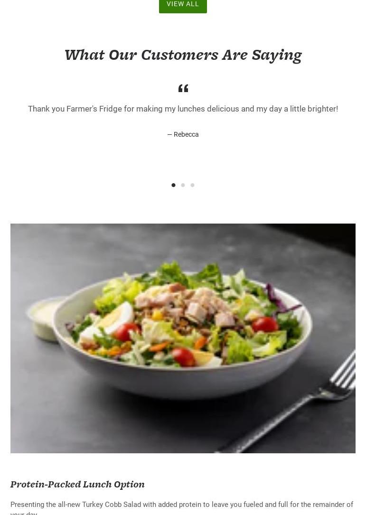Screen dimensions: 366x515
Task: Click the cherry tomato at the bowl's front
Action: [x=183, y=357]
